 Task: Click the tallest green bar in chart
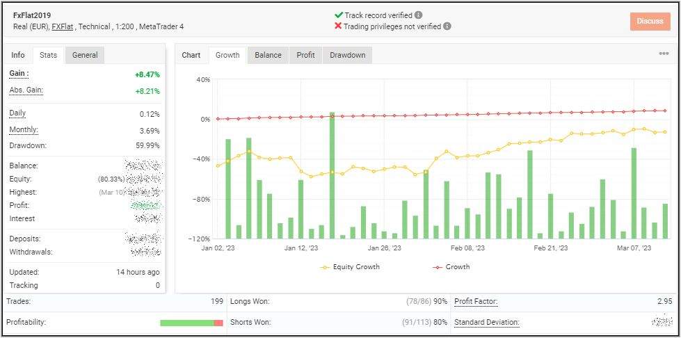[x=332, y=174]
